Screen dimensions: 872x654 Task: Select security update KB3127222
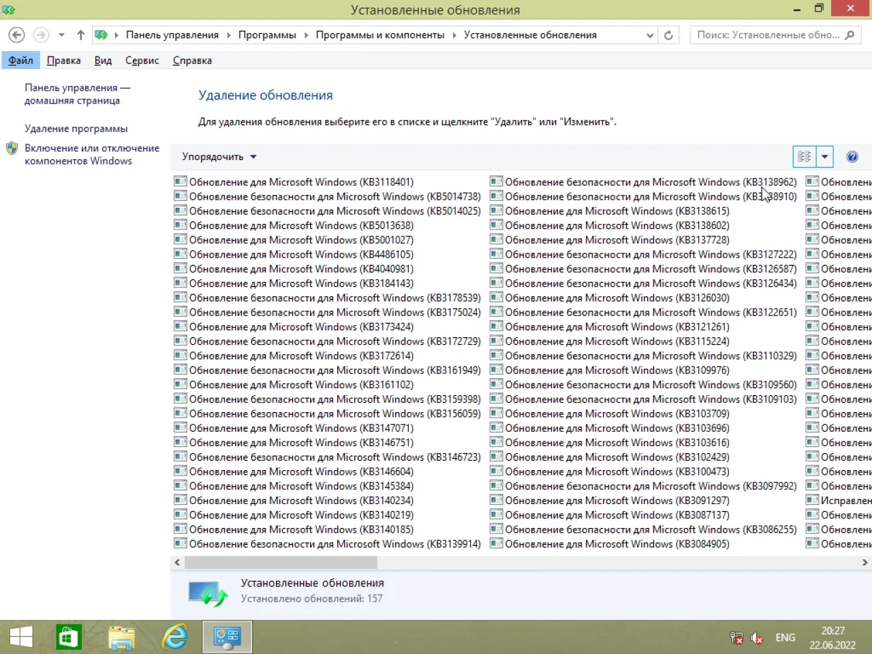pyautogui.click(x=644, y=254)
